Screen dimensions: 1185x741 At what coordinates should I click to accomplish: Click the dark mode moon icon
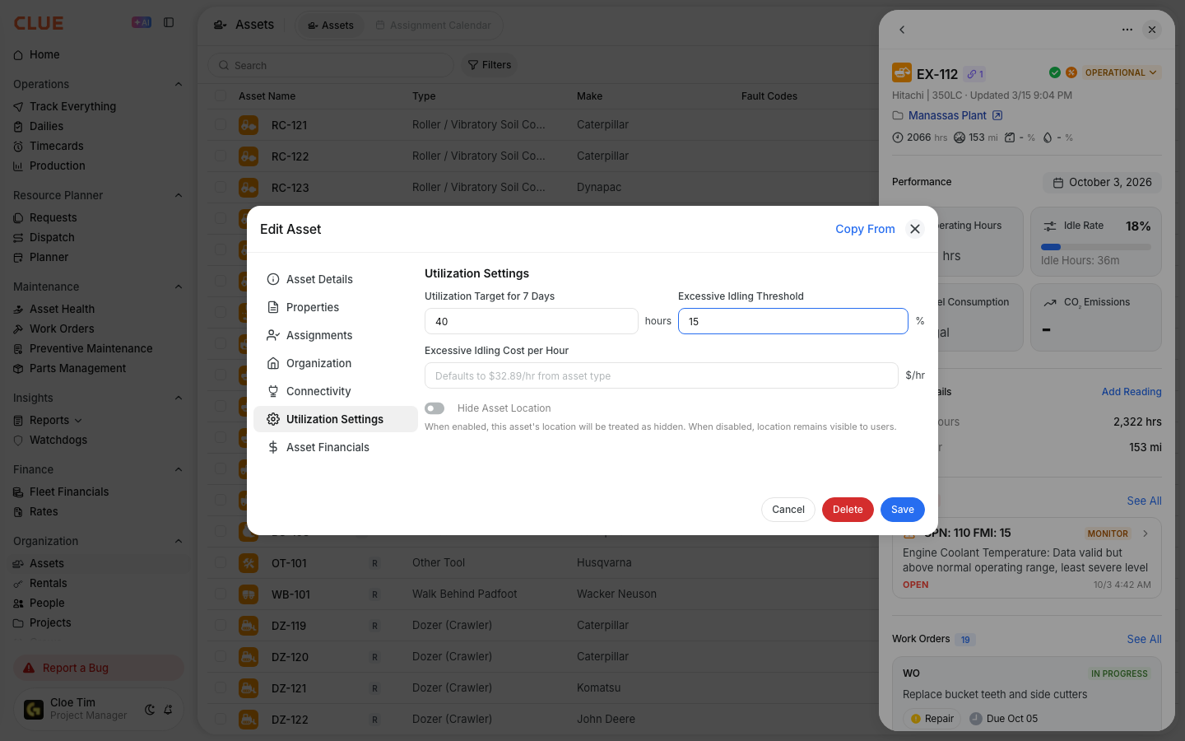(150, 710)
